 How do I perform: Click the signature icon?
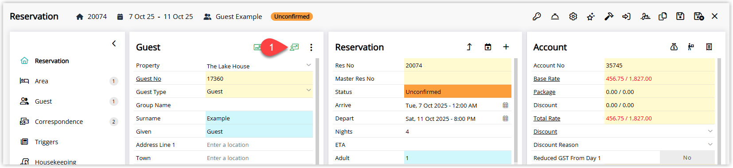click(x=645, y=16)
